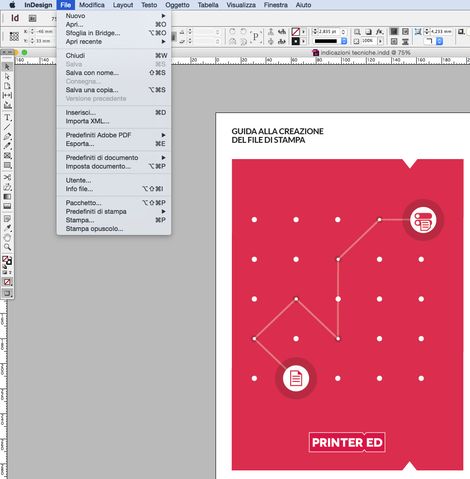Viewport: 470px width, 479px height.
Task: Select the Zoom magnifier tool
Action: click(x=7, y=247)
